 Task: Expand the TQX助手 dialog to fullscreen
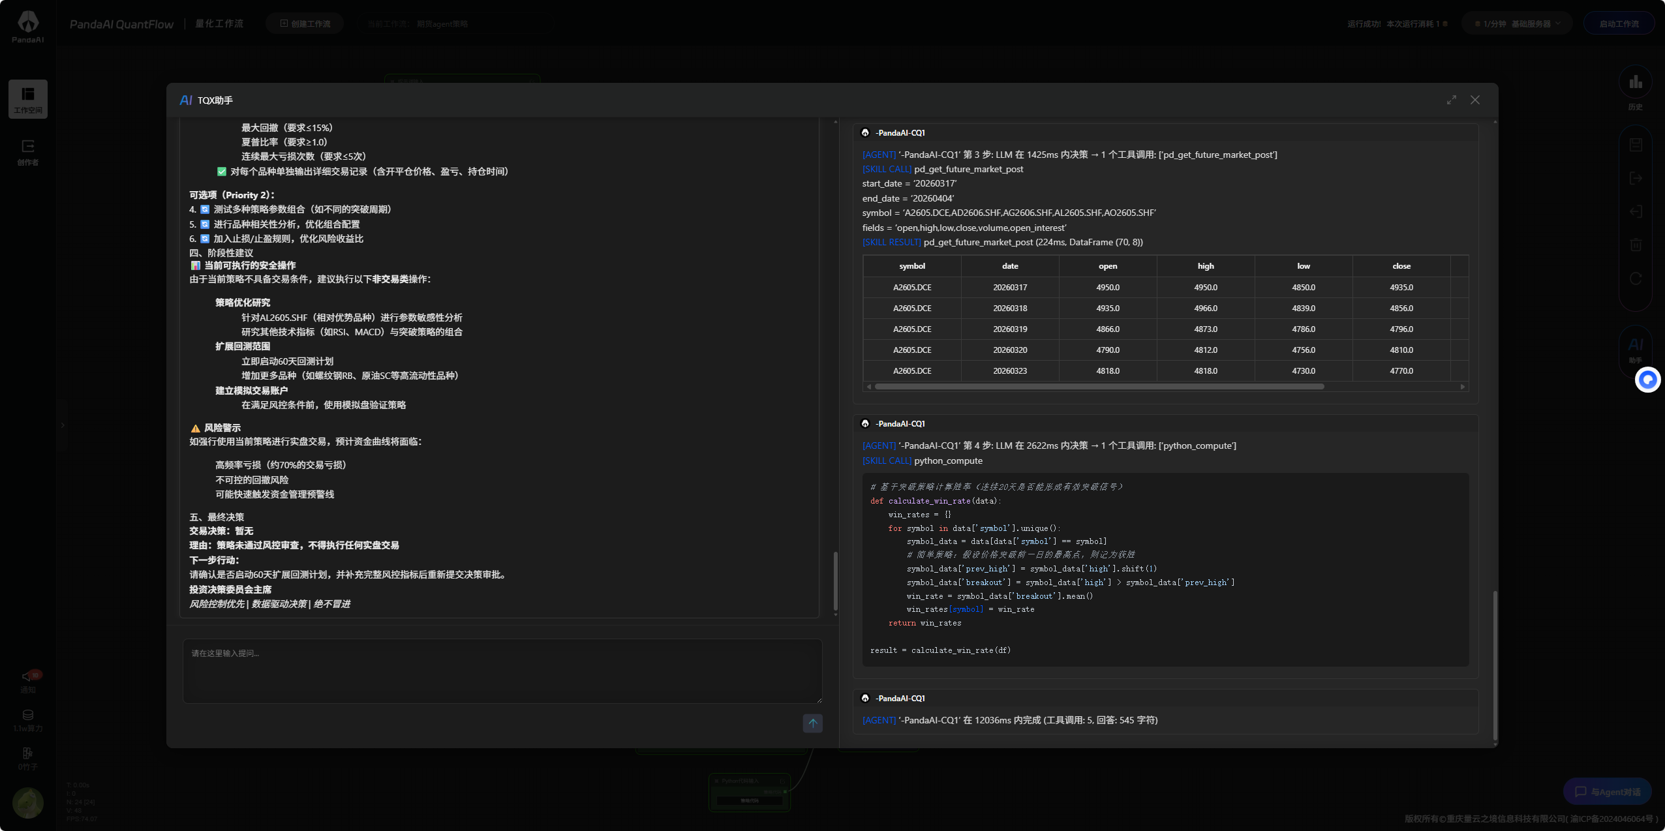(1451, 100)
